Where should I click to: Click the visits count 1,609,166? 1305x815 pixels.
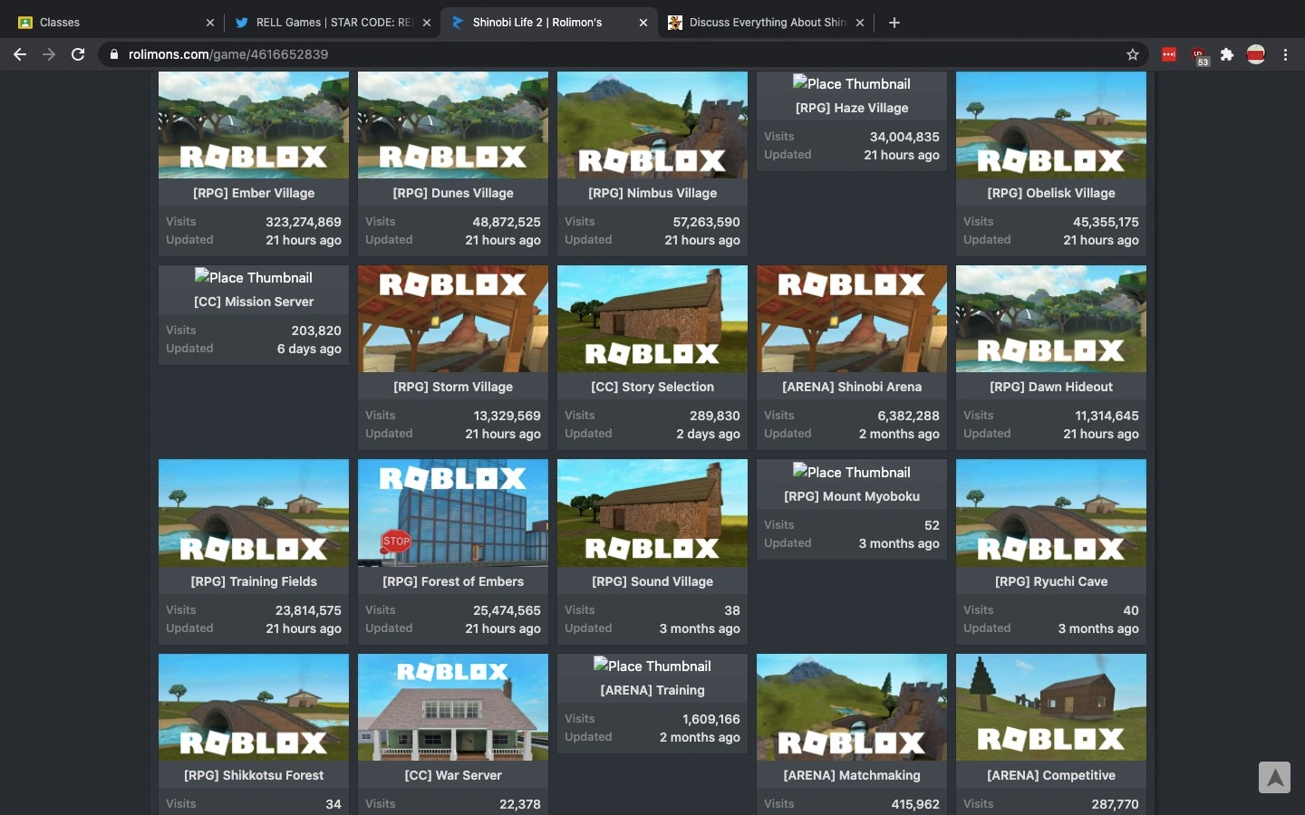coord(711,719)
